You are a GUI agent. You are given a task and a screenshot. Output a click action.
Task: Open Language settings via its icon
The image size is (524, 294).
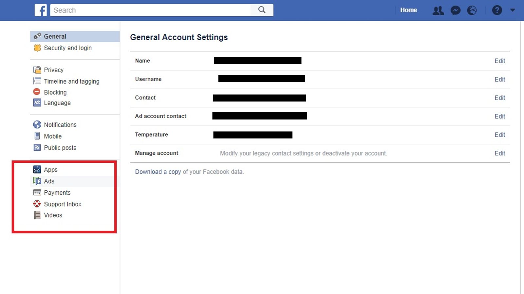tap(37, 103)
